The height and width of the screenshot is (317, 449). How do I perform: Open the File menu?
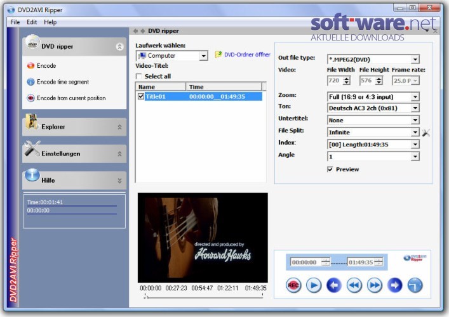[15, 22]
